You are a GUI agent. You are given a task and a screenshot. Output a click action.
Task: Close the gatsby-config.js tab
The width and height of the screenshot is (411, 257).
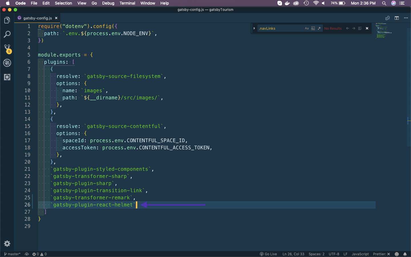pyautogui.click(x=56, y=18)
